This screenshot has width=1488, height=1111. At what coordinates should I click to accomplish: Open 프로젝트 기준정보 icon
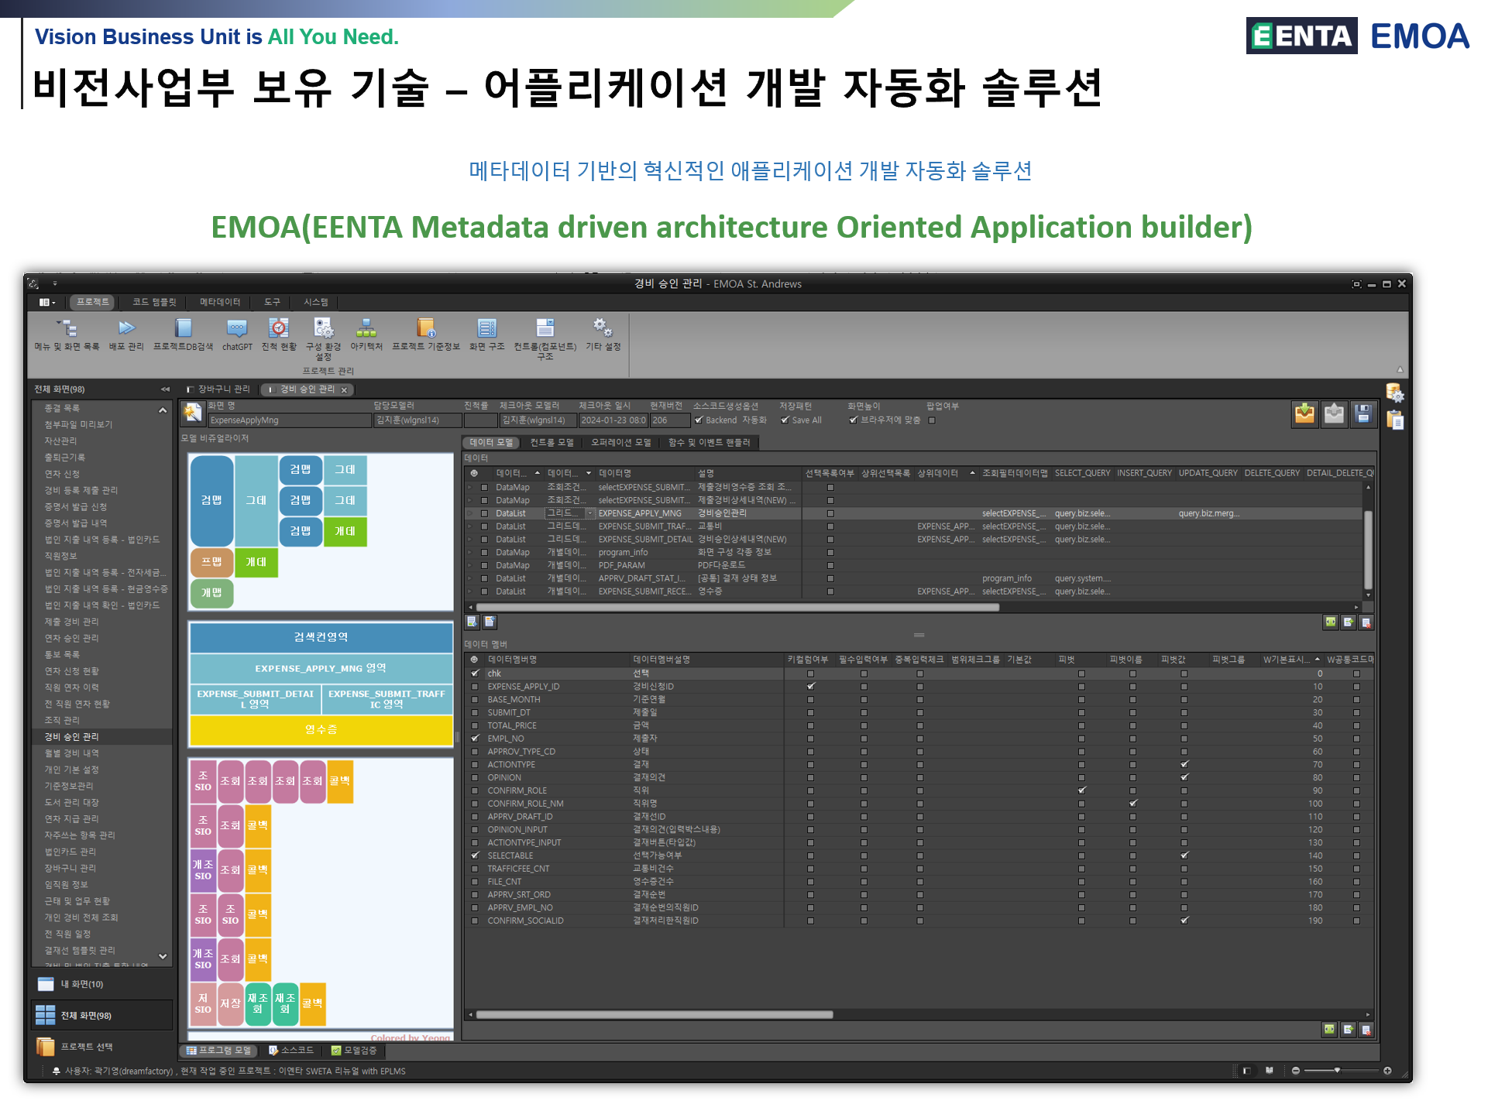[426, 334]
